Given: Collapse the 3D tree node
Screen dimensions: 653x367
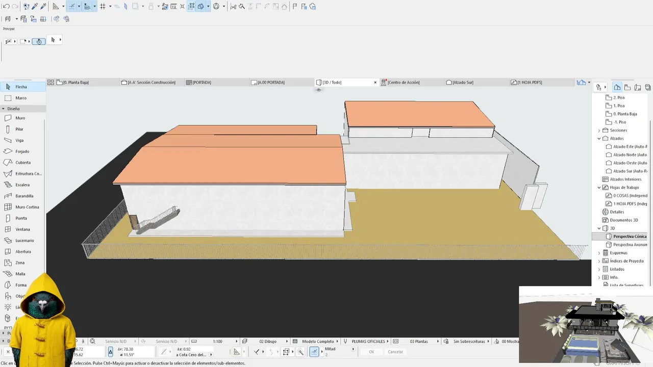Looking at the screenshot, I should [599, 228].
